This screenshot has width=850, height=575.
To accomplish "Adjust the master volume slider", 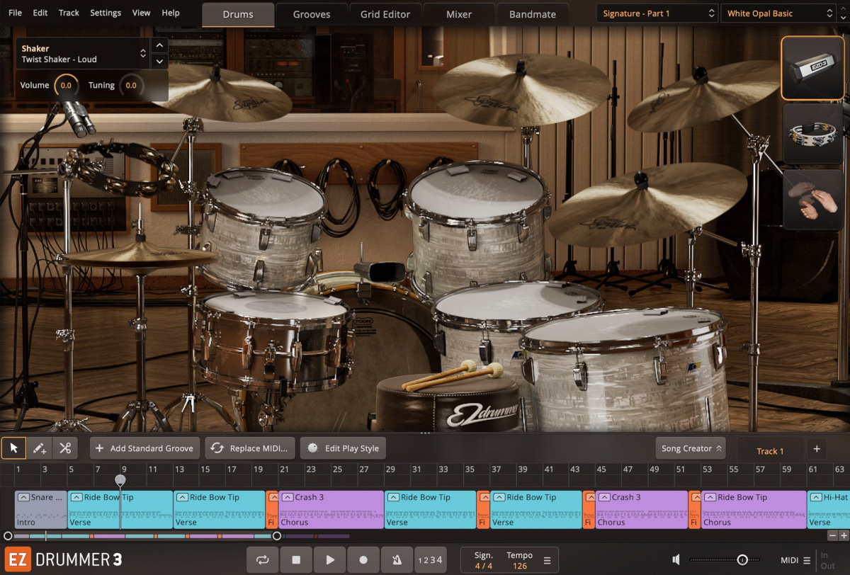I will [741, 559].
